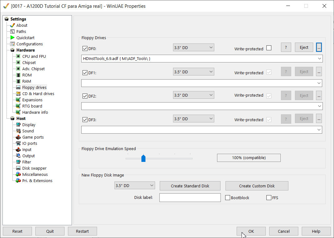Click the IO ports icon
The width and height of the screenshot is (334, 238).
[x=18, y=143]
